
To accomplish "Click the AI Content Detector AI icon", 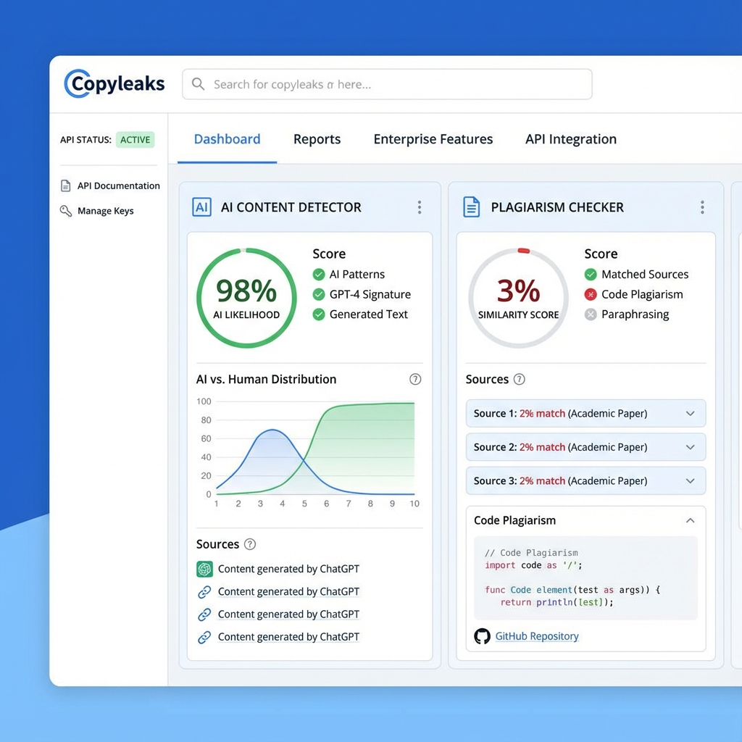I will point(201,207).
